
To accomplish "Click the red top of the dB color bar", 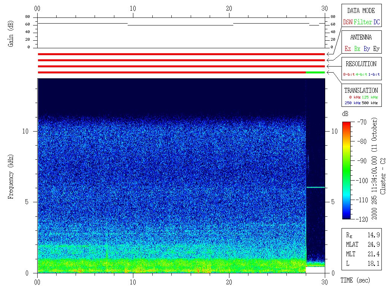I will coord(347,124).
